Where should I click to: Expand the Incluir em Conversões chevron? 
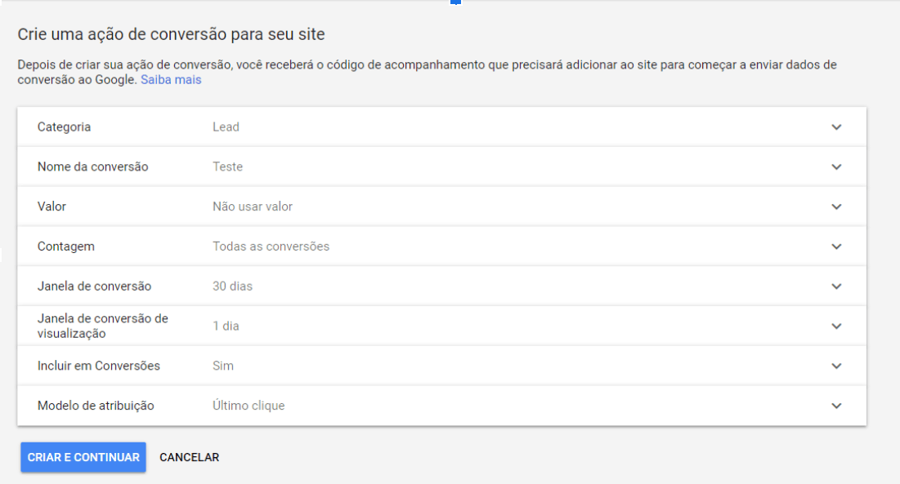[x=836, y=366]
